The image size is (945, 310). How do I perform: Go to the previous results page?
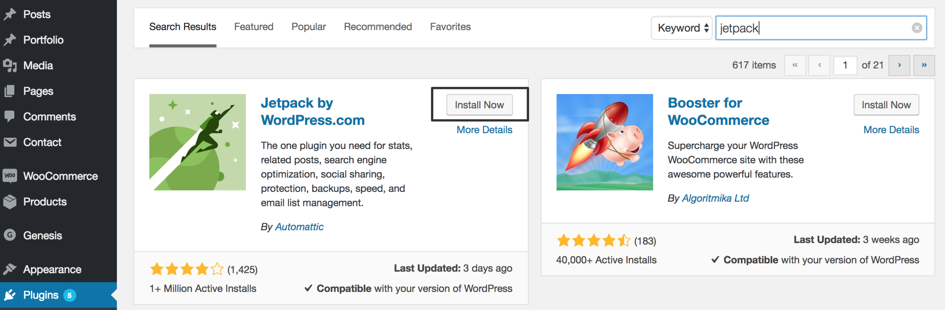point(819,65)
